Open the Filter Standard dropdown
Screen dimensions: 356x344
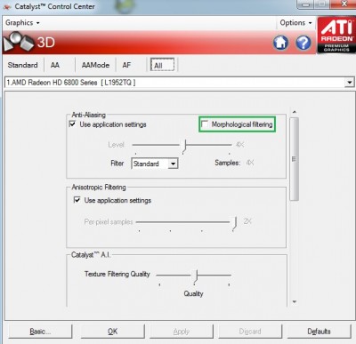pos(173,164)
